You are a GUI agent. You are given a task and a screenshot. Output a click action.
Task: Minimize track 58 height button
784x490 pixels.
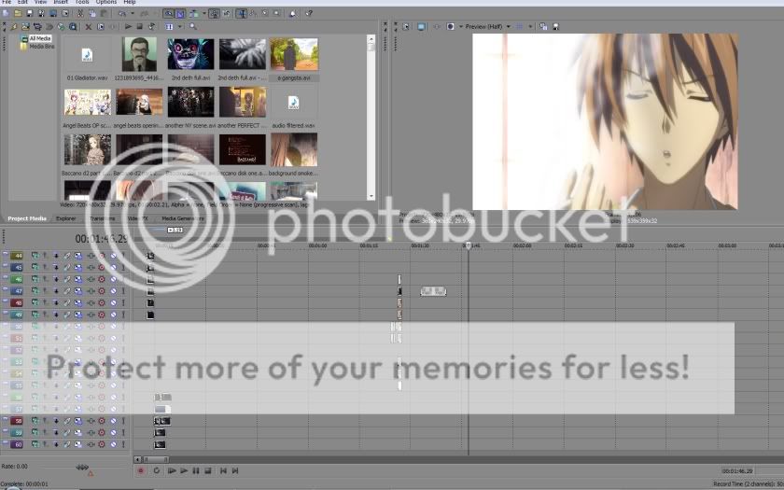5,418
